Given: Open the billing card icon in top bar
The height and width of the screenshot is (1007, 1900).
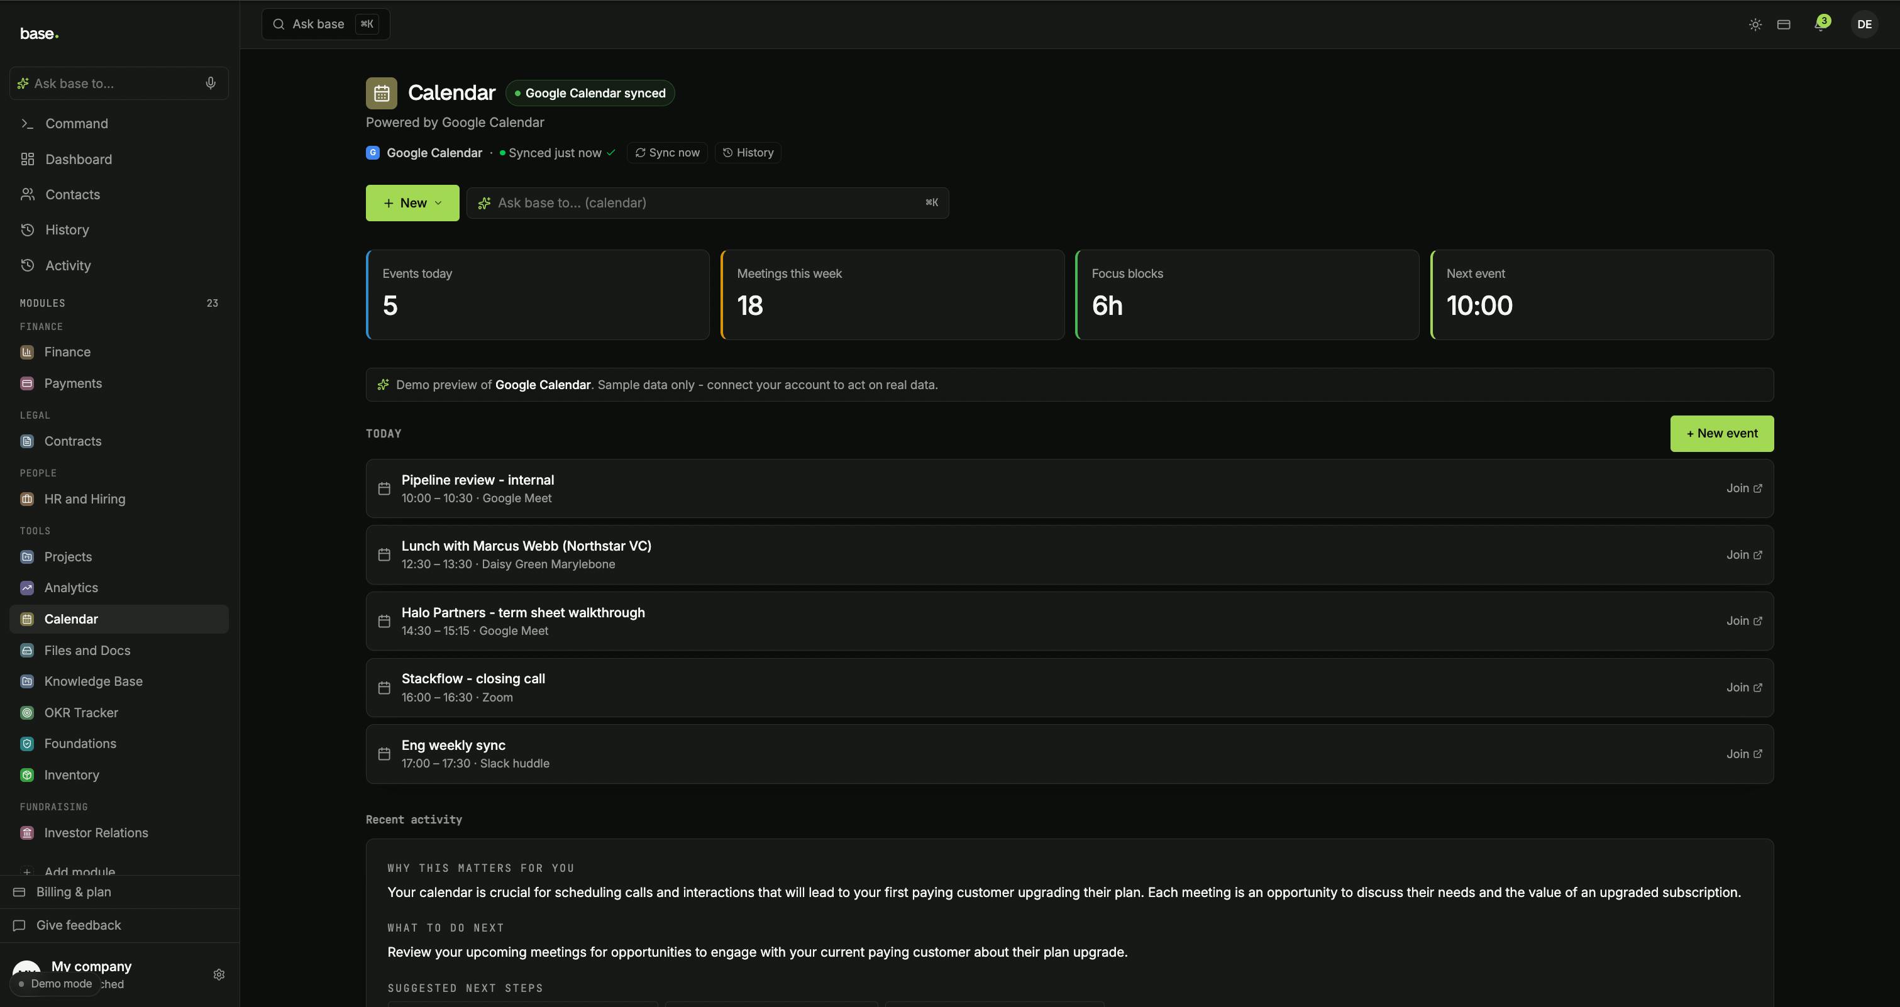Looking at the screenshot, I should pyautogui.click(x=1784, y=25).
